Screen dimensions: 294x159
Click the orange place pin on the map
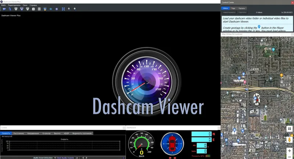pyautogui.click(x=282, y=75)
